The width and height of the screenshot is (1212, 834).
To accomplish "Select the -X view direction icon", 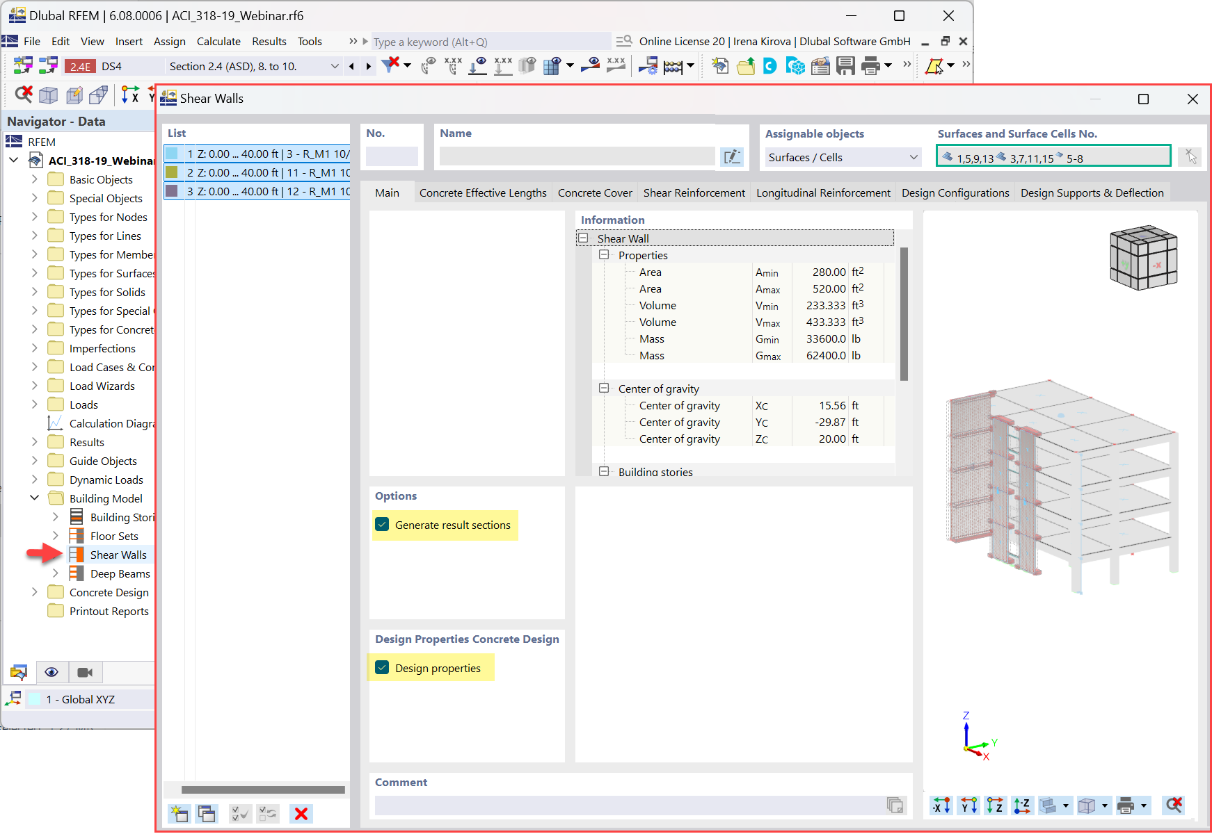I will [941, 805].
